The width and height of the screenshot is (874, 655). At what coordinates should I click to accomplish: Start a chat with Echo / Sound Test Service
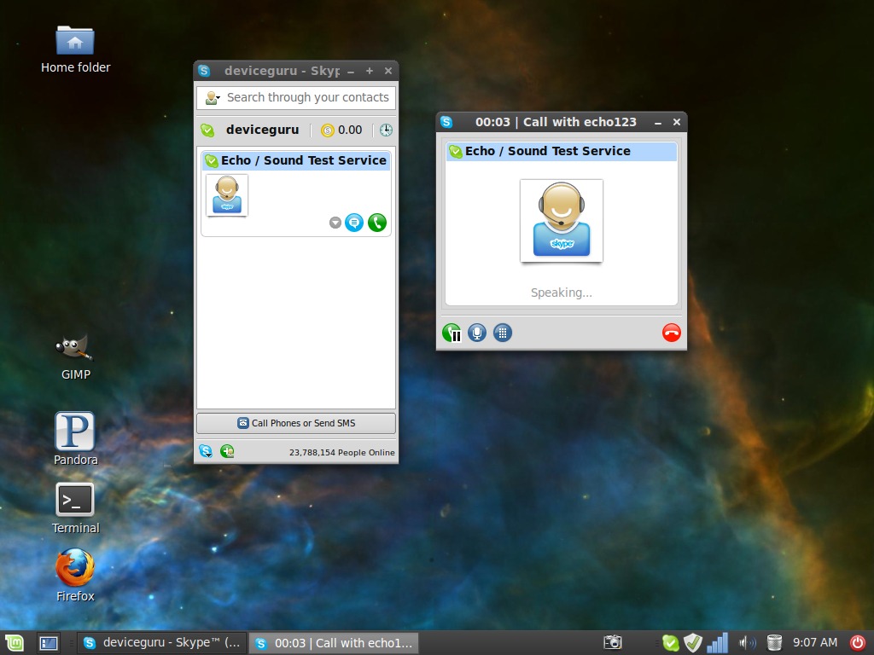click(354, 223)
